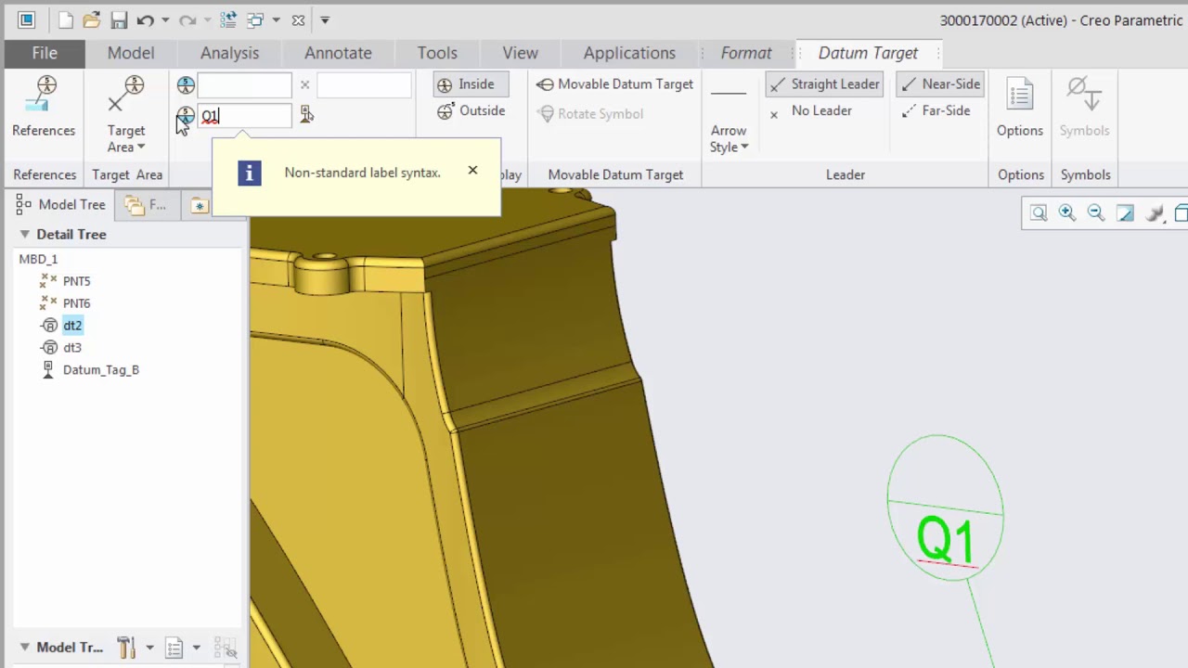Switch to the Tools ribbon tab
Viewport: 1188px width, 668px height.
[437, 53]
